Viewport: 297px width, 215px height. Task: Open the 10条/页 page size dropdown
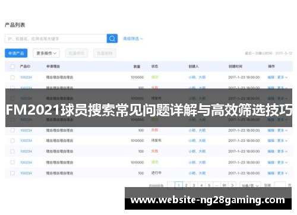coord(250,185)
